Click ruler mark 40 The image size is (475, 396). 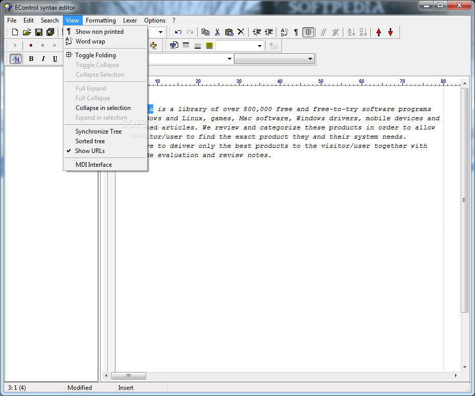(280, 81)
